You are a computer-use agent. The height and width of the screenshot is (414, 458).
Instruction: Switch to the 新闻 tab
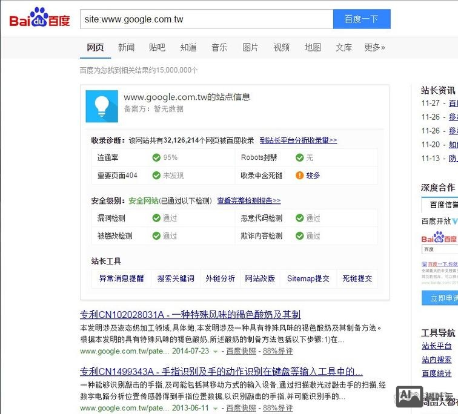click(126, 47)
